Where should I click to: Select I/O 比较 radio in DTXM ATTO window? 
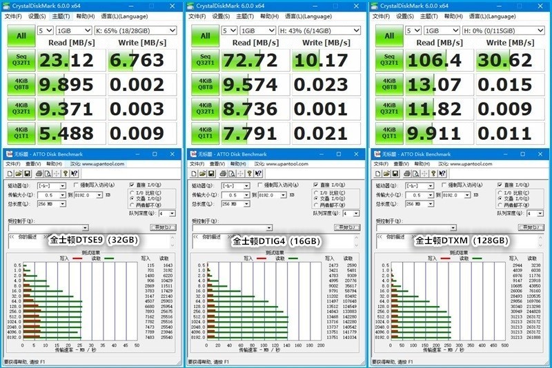(500, 193)
